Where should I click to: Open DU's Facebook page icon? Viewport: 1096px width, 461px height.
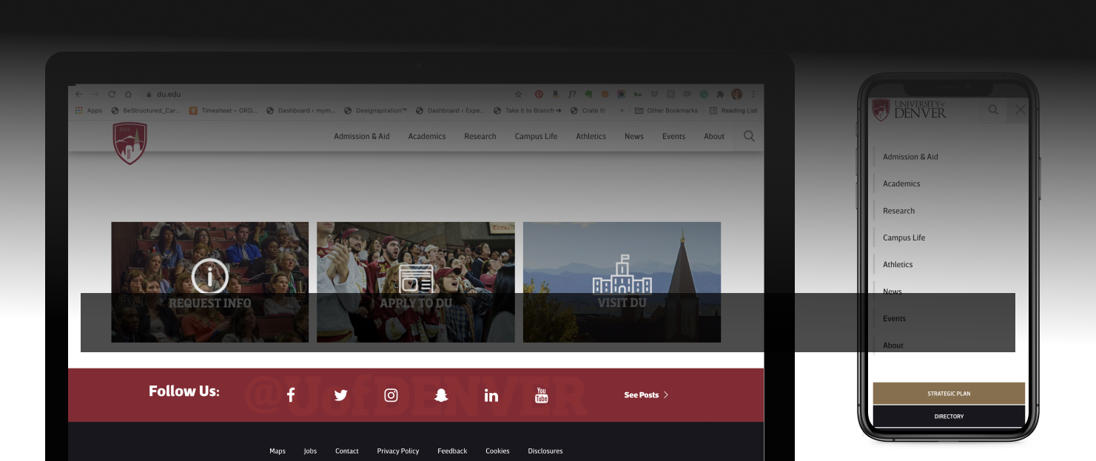pyautogui.click(x=291, y=395)
